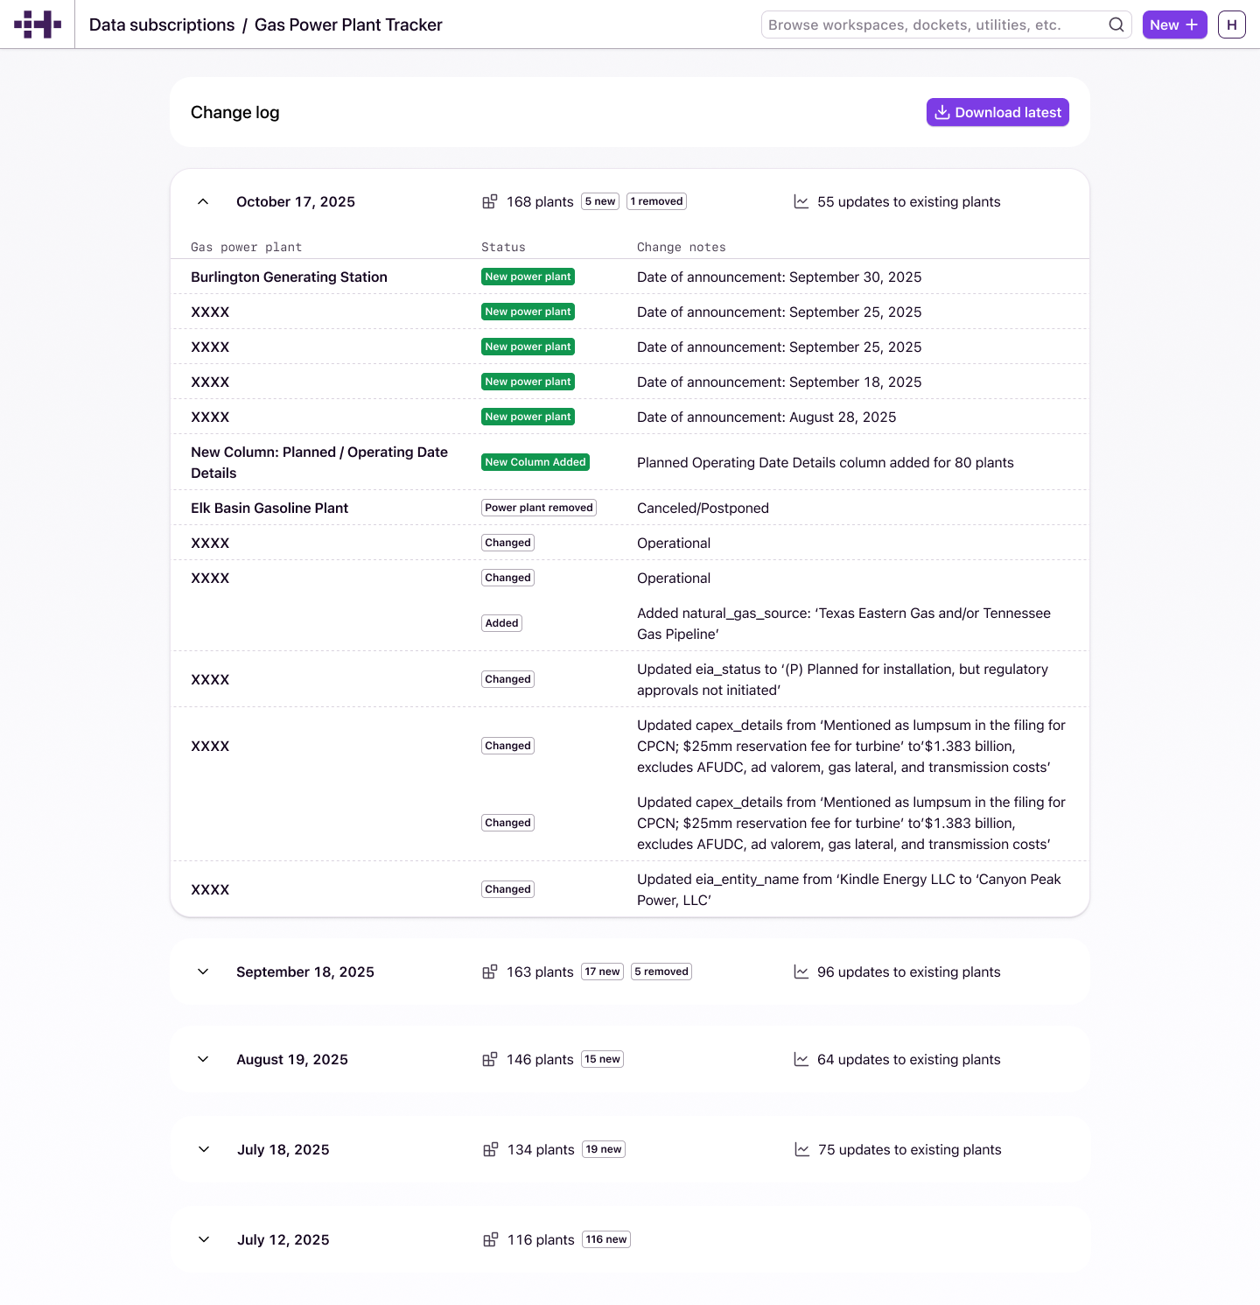Viewport: 1260px width, 1305px height.
Task: Click the grid icon next to 116 plants
Action: pos(490,1239)
